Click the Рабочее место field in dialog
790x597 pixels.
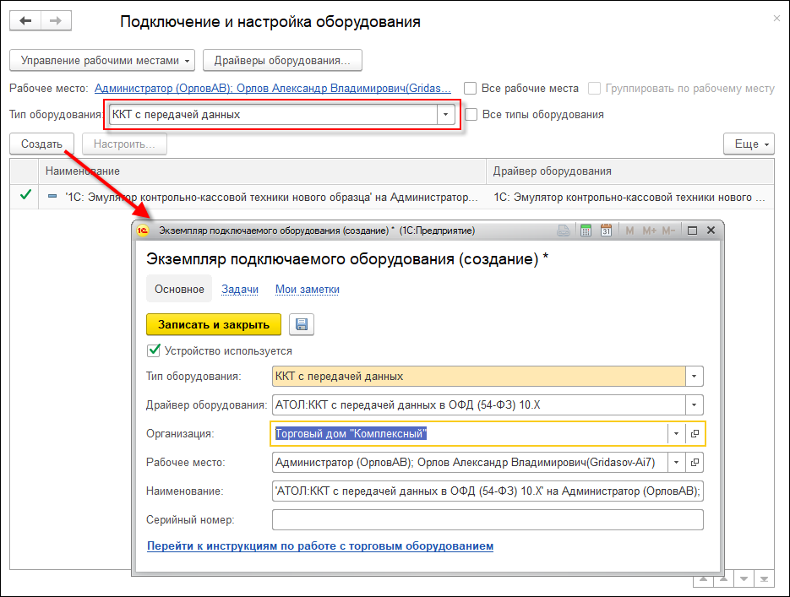[470, 462]
